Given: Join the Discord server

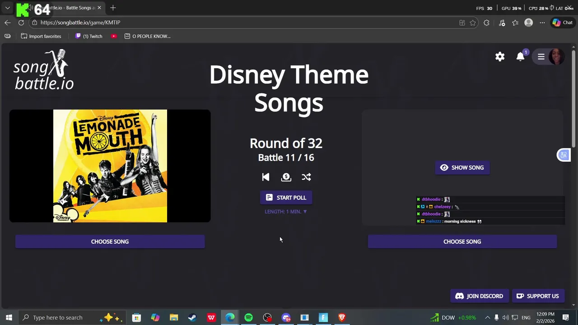Looking at the screenshot, I should click(x=479, y=296).
